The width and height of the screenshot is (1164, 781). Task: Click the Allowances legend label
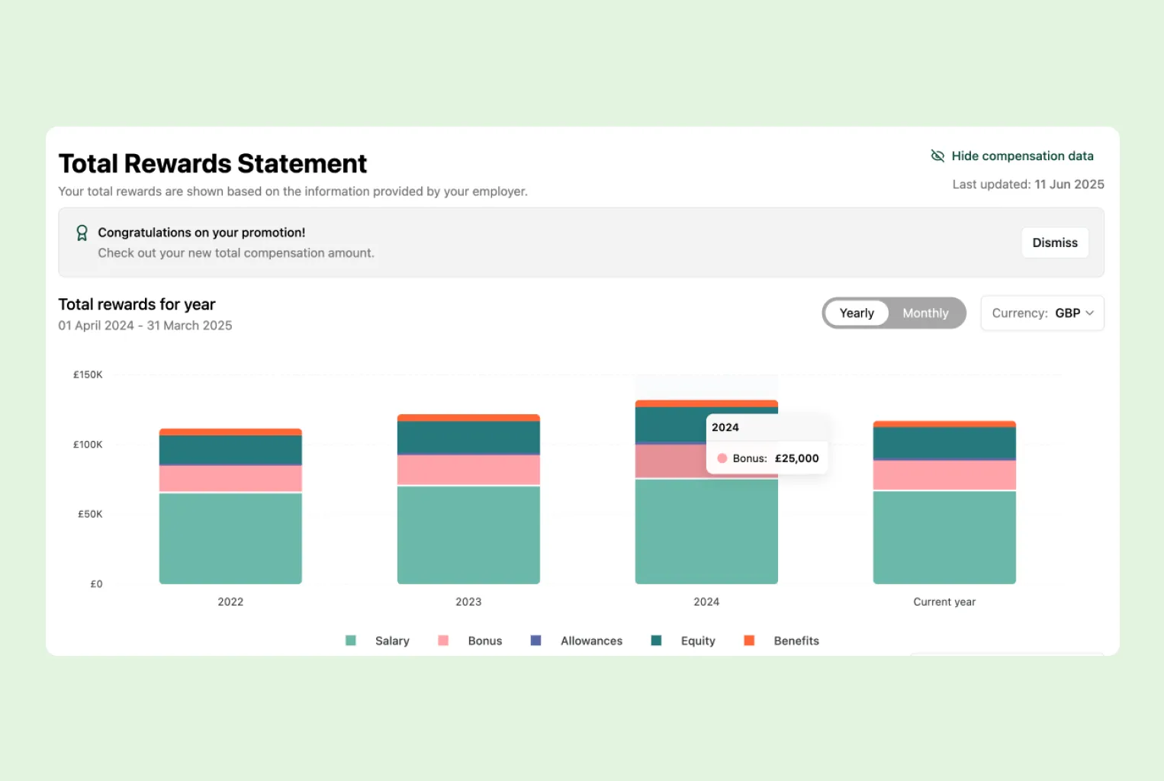click(x=591, y=641)
